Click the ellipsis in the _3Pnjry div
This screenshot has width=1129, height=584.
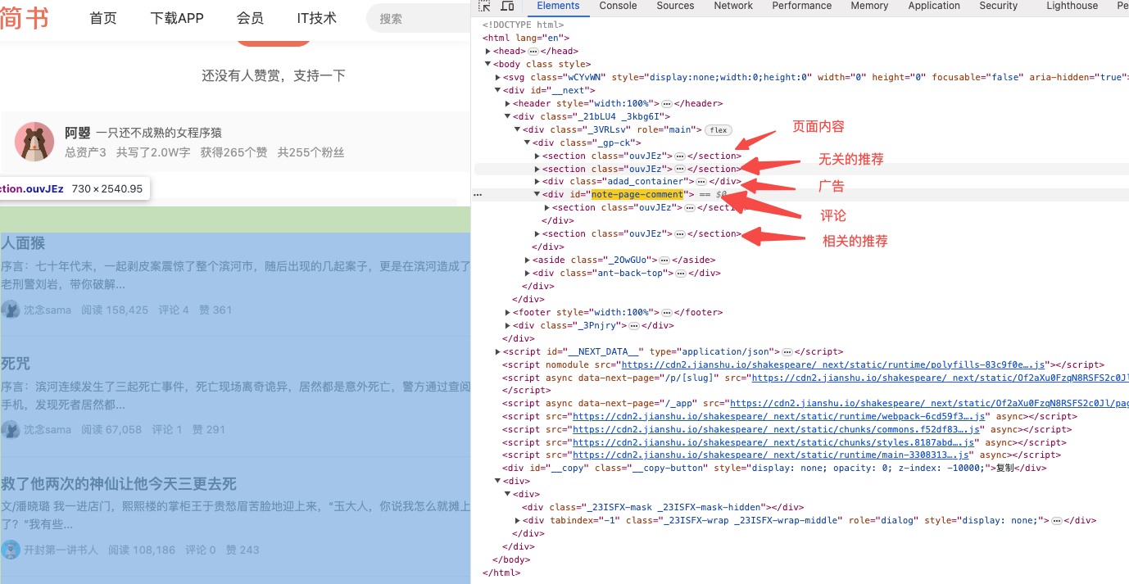[633, 325]
